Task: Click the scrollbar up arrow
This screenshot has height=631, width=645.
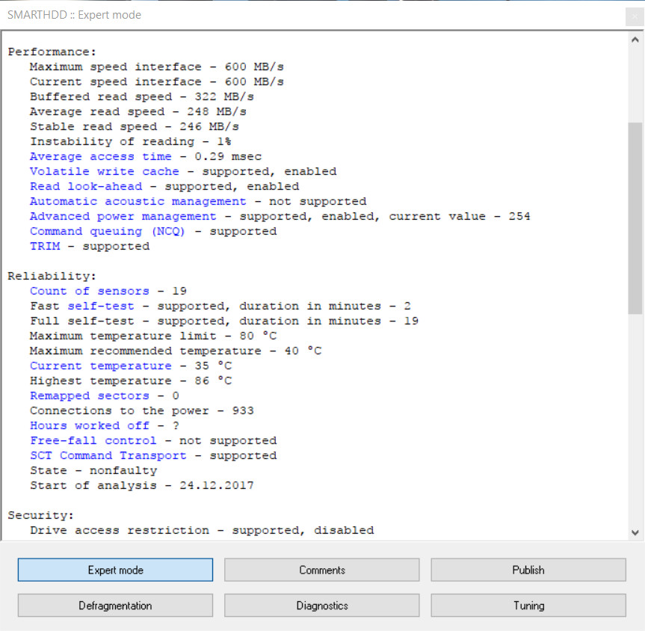Action: (x=635, y=40)
